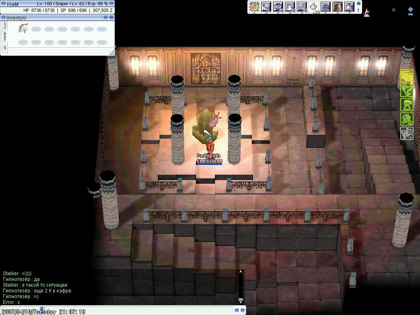The image size is (420, 315).
Task: Use the orange starburst arrow skill in hotbar
Action: click(254, 7)
